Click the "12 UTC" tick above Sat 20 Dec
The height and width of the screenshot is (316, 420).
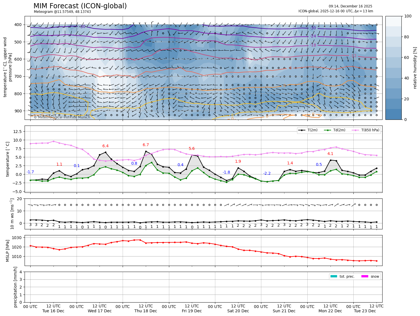tap(238, 307)
